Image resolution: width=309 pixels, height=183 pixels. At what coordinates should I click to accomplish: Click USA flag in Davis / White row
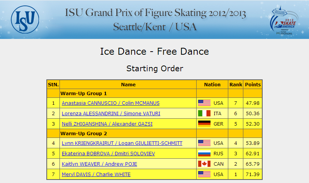(x=204, y=175)
